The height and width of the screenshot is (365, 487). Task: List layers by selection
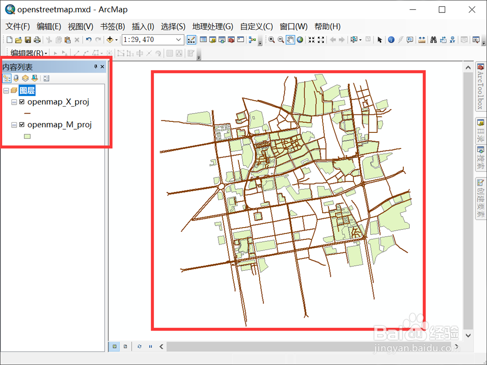pos(35,78)
